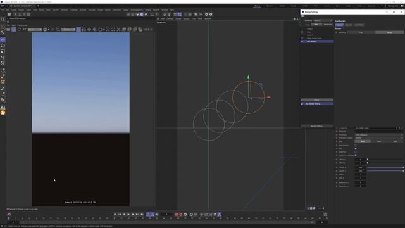Open the Renderer dropdown in Render Settings
The height and width of the screenshot is (228, 405).
(x=323, y=20)
